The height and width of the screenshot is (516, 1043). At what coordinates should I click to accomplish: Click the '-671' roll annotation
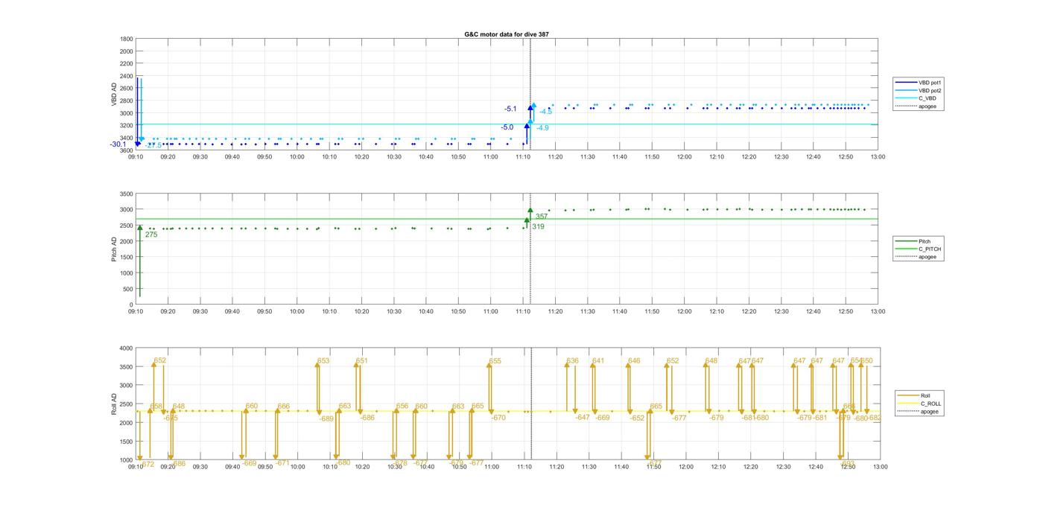pyautogui.click(x=282, y=462)
